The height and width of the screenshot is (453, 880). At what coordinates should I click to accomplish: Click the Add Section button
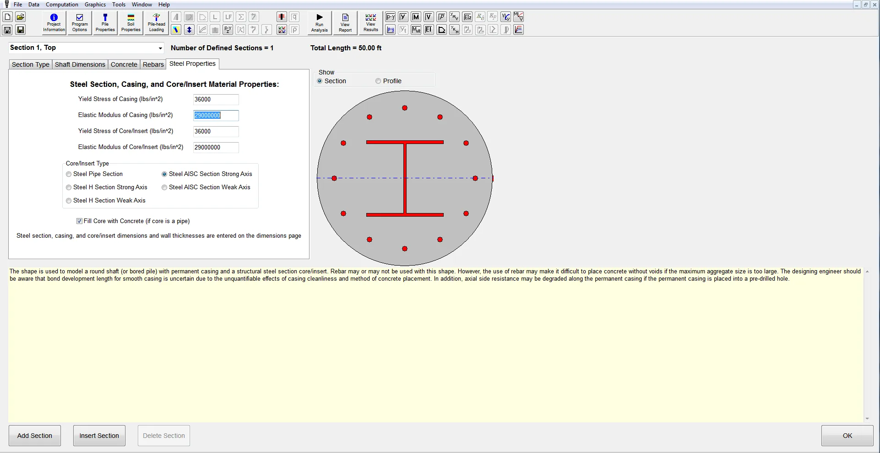click(35, 436)
